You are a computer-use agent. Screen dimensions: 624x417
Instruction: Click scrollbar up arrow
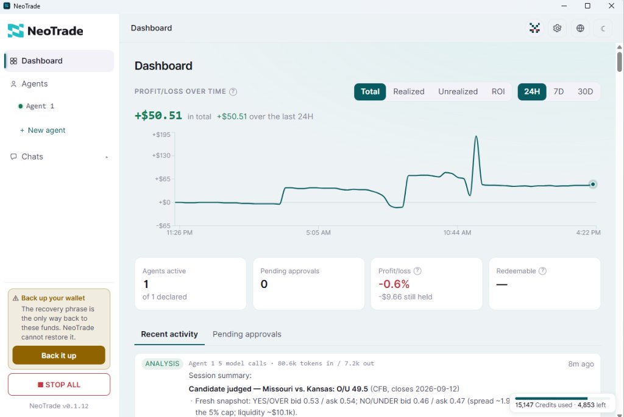620,47
